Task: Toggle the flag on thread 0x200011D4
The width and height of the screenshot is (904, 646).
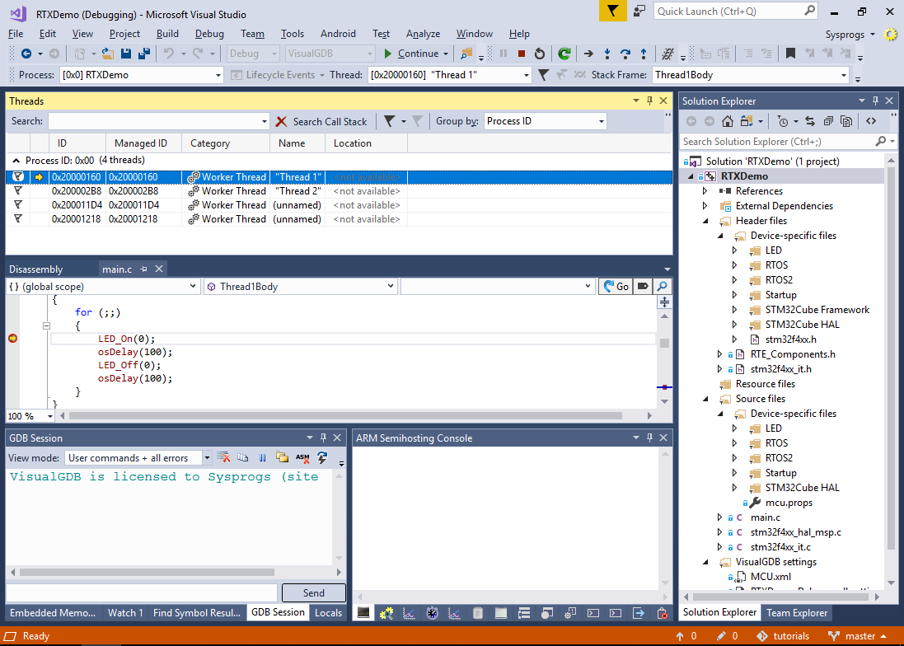Action: tap(18, 204)
